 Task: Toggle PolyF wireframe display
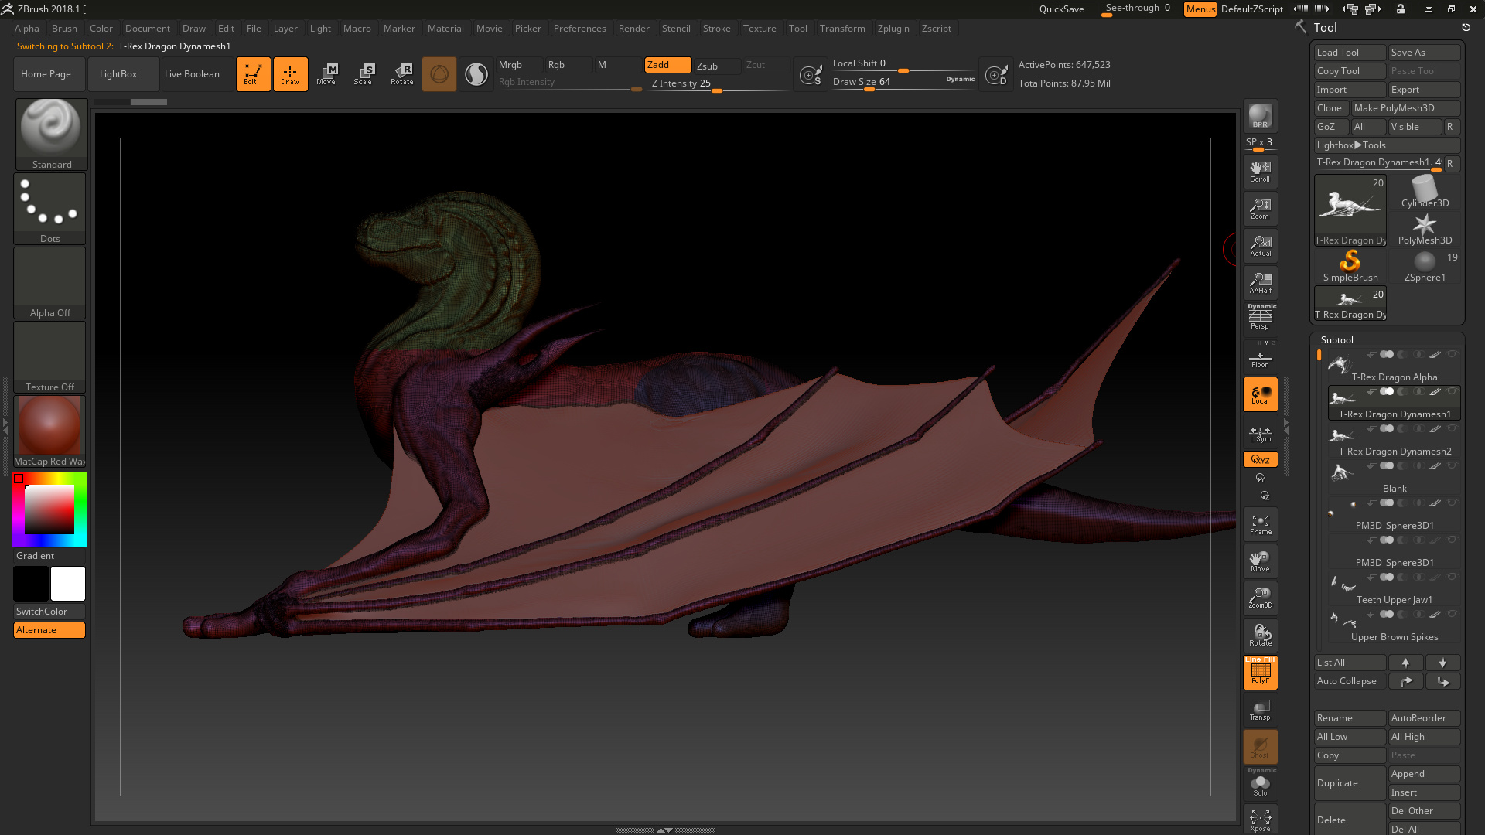(x=1260, y=673)
